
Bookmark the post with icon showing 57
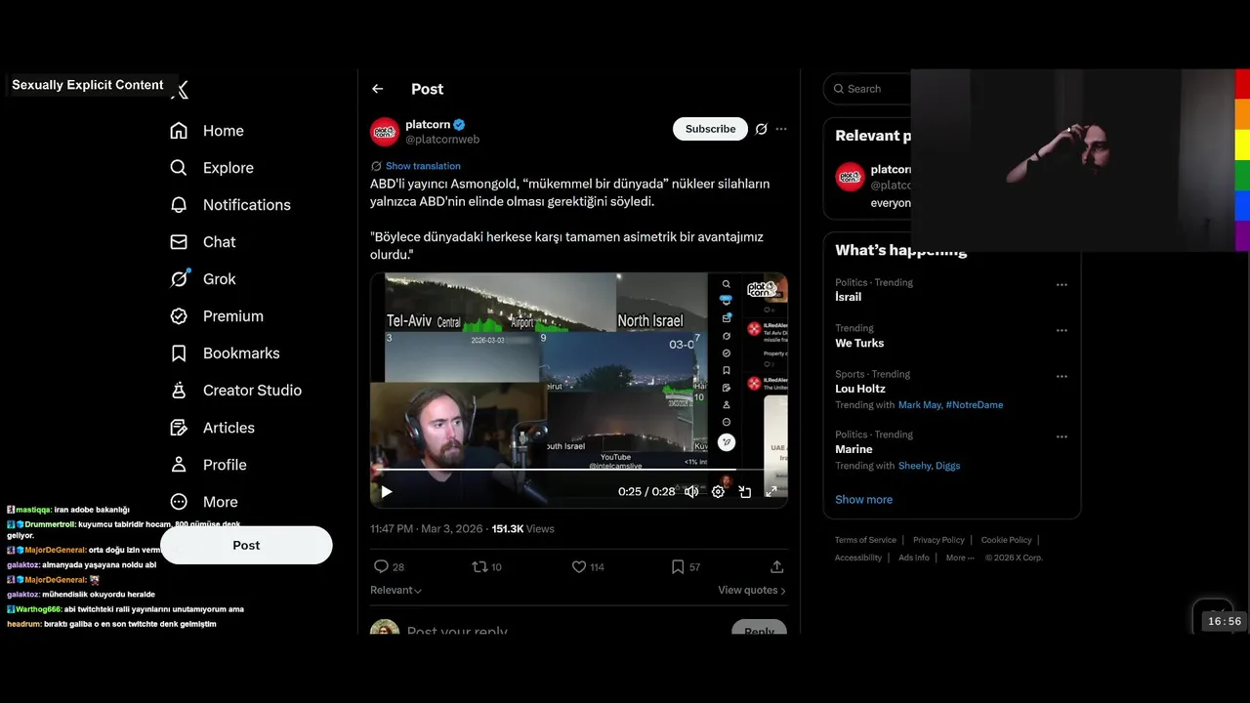[678, 566]
